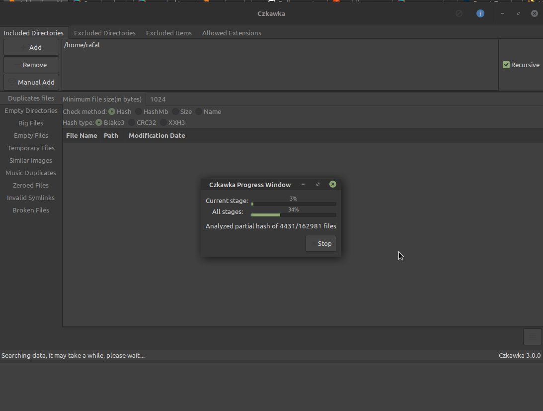
Task: Sort by Path column header
Action: pos(111,136)
